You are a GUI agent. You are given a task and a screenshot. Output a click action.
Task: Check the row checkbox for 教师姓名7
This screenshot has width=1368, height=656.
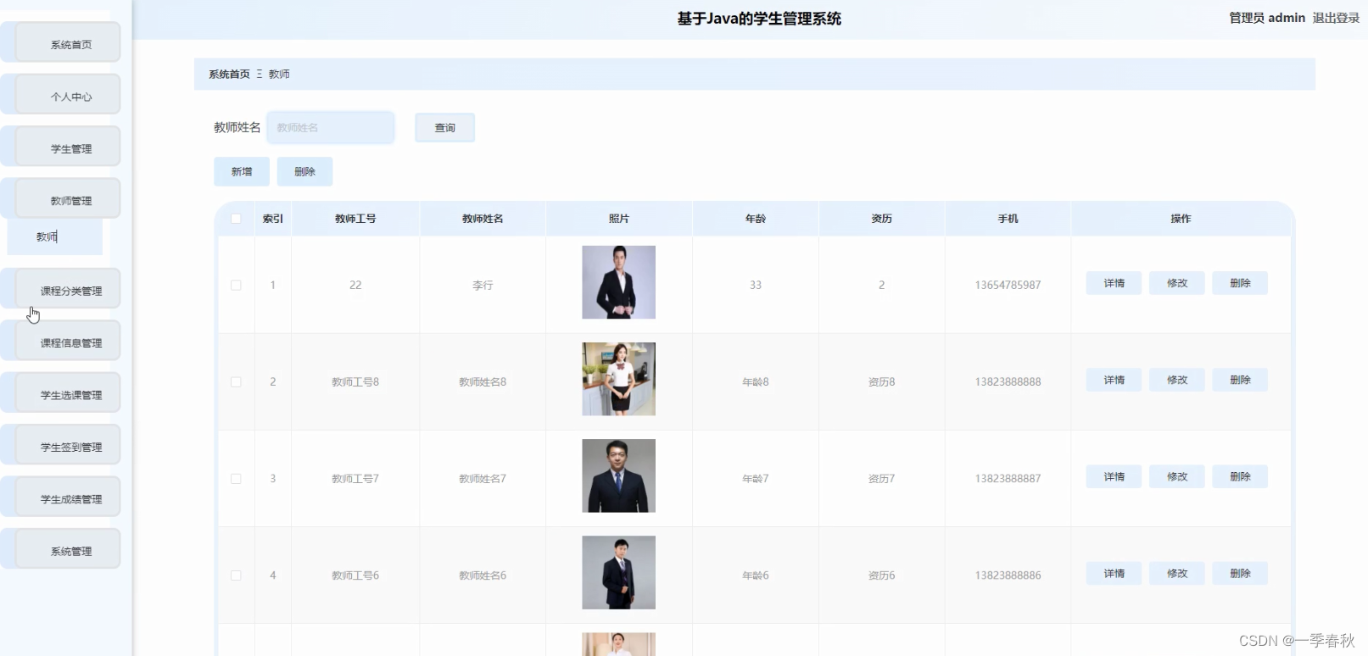pyautogui.click(x=236, y=478)
